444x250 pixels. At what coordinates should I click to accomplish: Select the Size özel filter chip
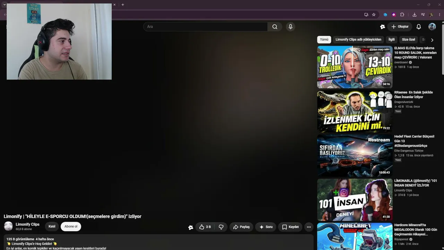[408, 40]
